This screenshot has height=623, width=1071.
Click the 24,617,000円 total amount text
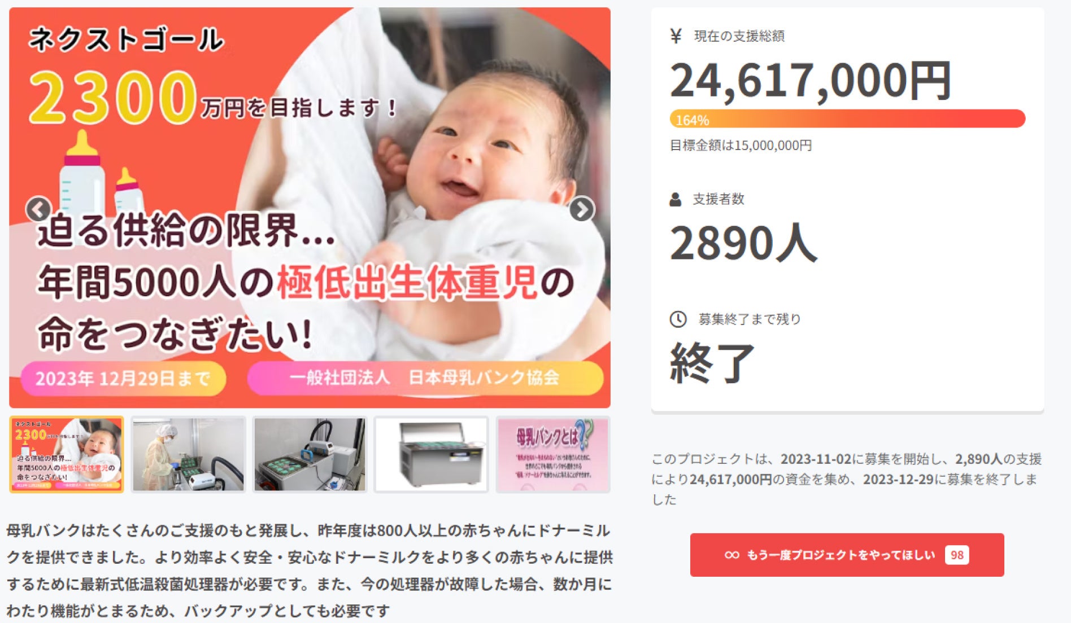811,81
